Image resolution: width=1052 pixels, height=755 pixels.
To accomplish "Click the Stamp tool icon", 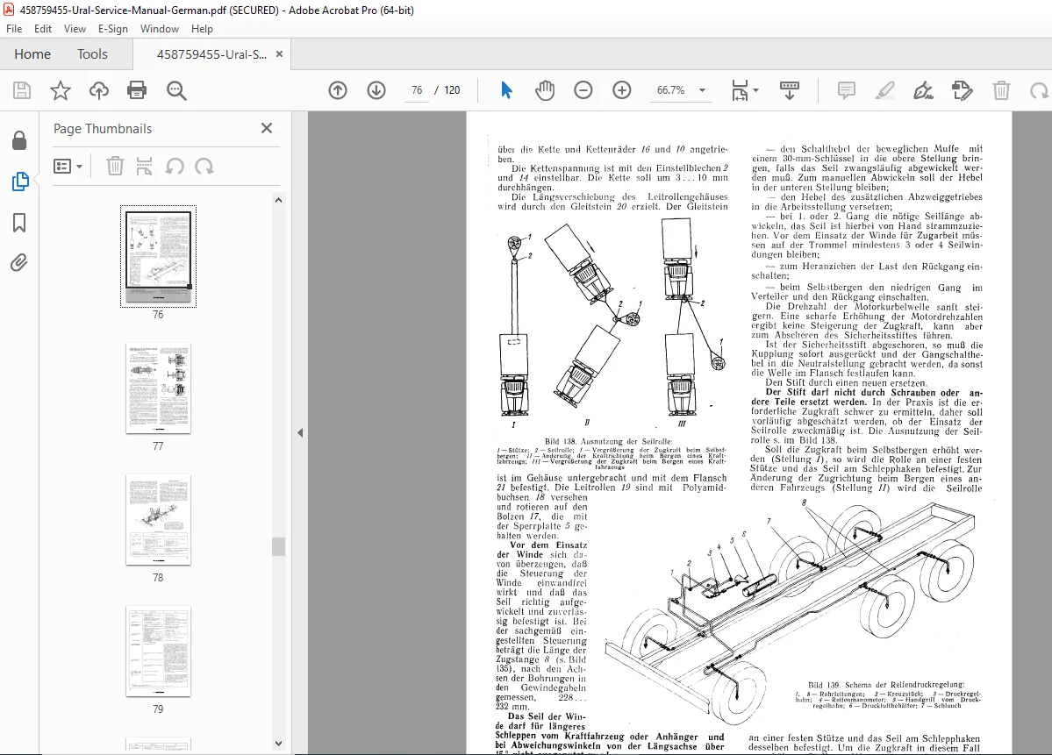I will point(963,89).
